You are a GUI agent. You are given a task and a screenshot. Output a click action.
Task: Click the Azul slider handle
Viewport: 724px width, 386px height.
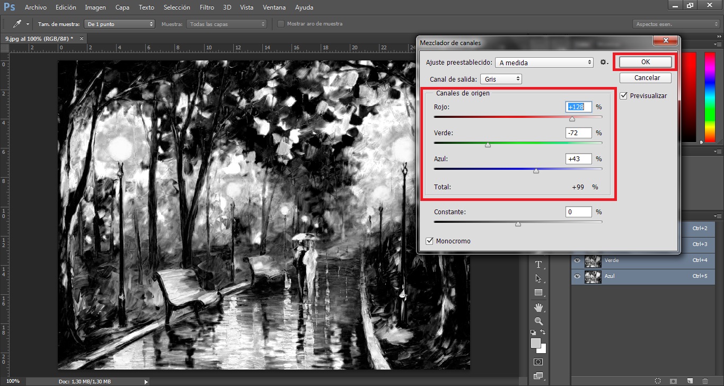[536, 171]
